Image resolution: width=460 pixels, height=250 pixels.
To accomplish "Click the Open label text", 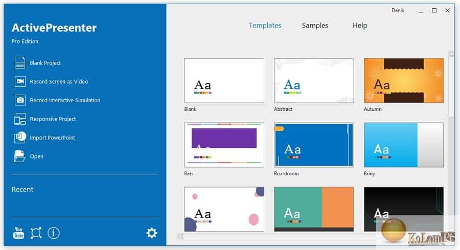I will point(37,156).
